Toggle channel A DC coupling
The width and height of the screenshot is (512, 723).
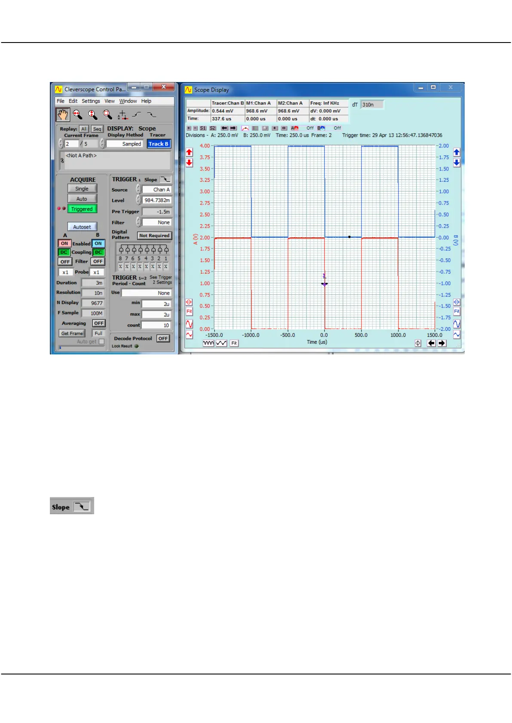tap(64, 253)
